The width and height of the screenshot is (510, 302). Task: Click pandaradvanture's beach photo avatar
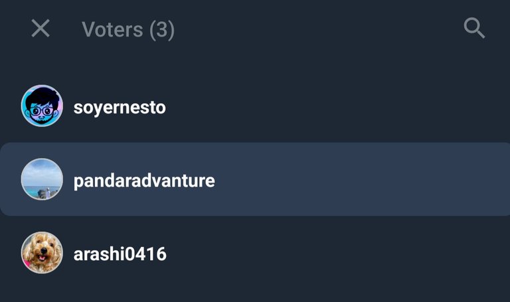pyautogui.click(x=42, y=179)
